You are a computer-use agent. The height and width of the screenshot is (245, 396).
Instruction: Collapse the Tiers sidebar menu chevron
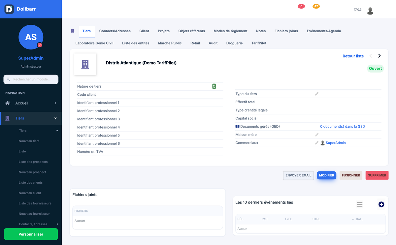point(55,118)
